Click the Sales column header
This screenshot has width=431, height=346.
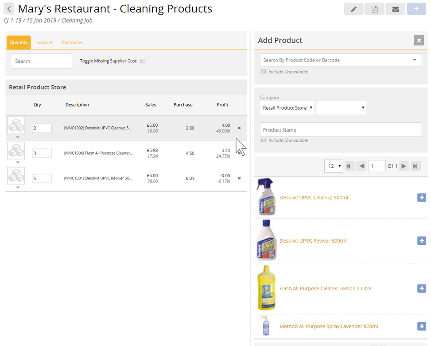151,105
